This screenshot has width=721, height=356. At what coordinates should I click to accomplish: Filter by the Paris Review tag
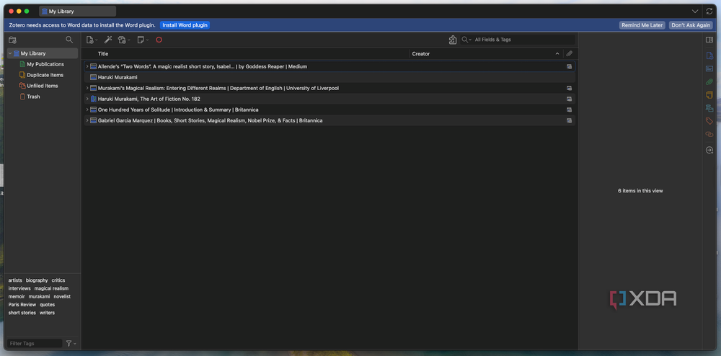[22, 305]
